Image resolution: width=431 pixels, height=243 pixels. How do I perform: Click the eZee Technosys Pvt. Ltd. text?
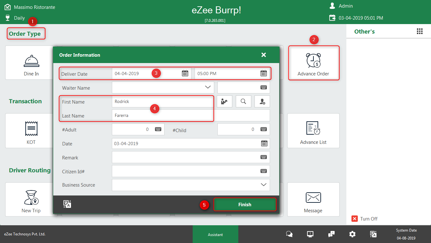pos(25,234)
